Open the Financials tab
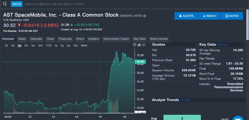Image resolution: width=249 pixels, height=120 pixels. (x=65, y=39)
